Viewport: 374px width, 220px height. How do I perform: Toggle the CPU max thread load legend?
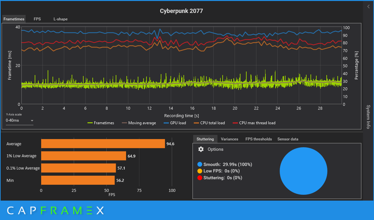pos(254,123)
